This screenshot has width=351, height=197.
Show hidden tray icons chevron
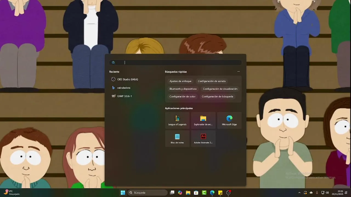coord(299,193)
